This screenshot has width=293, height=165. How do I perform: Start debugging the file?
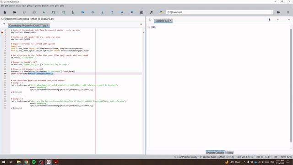(x=83, y=12)
